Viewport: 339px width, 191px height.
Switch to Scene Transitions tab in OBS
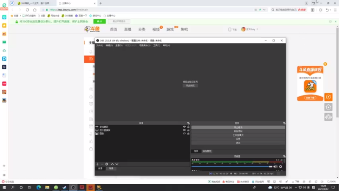coord(207,151)
